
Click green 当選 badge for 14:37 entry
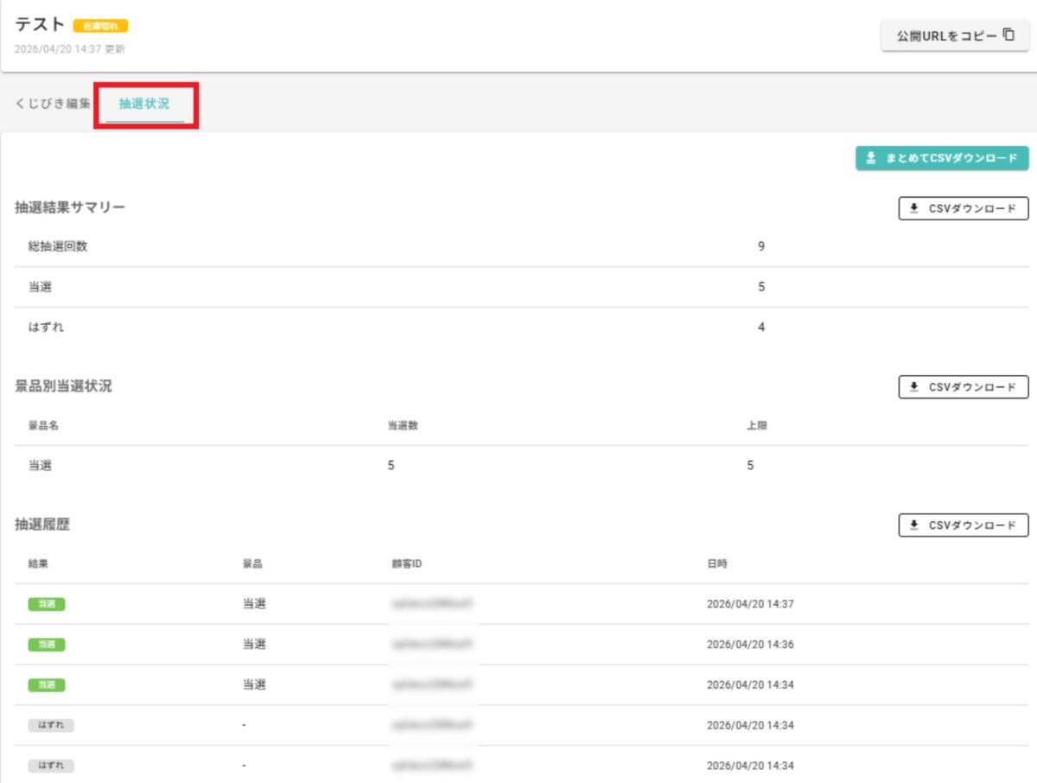click(47, 604)
